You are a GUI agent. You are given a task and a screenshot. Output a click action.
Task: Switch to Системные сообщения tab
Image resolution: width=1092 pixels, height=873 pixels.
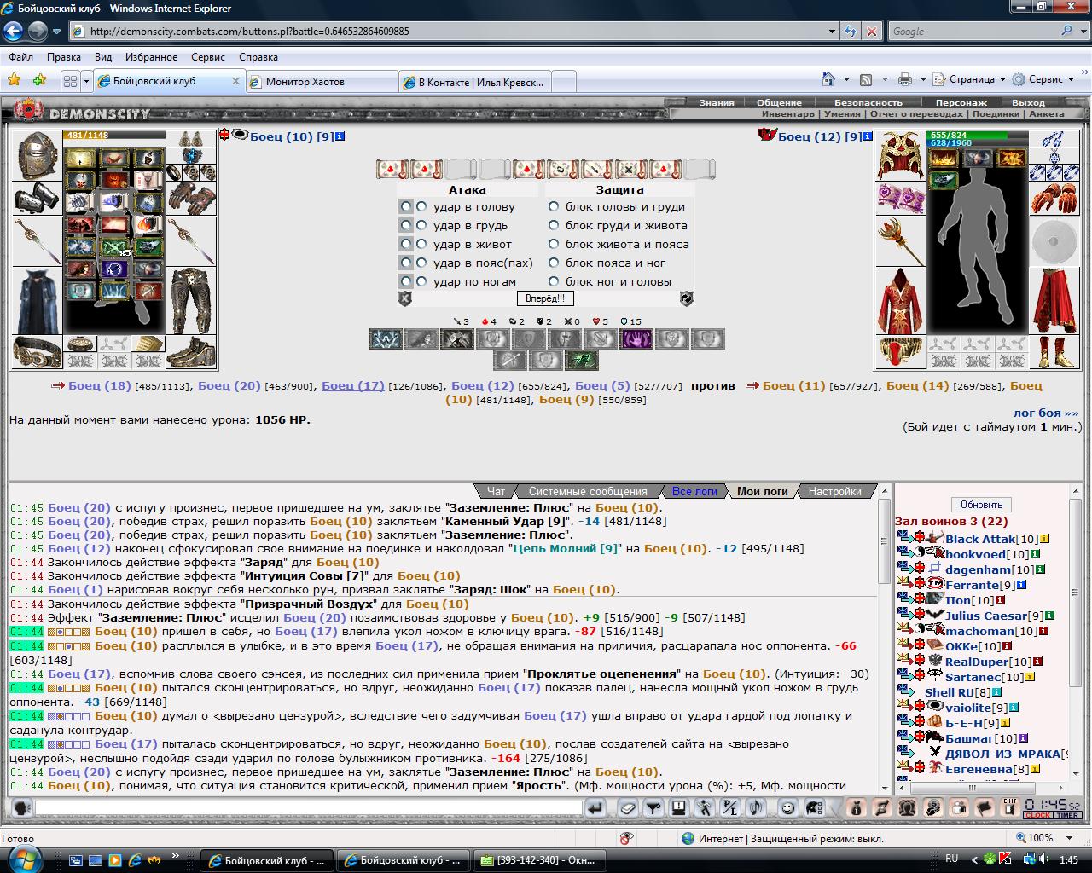click(588, 491)
